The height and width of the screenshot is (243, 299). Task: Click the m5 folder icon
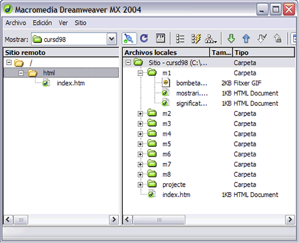152,144
